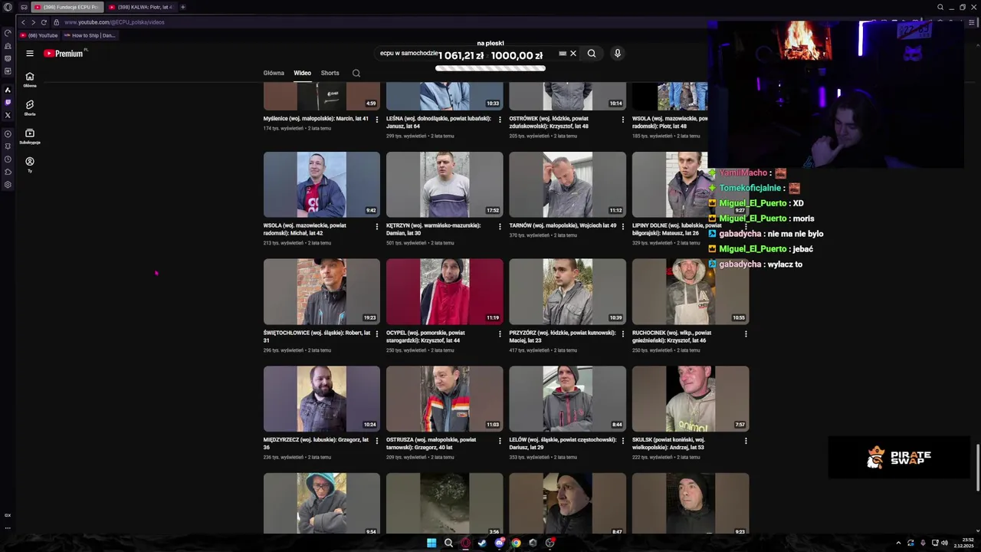
Task: Open the browser tab search icon
Action: tap(940, 7)
